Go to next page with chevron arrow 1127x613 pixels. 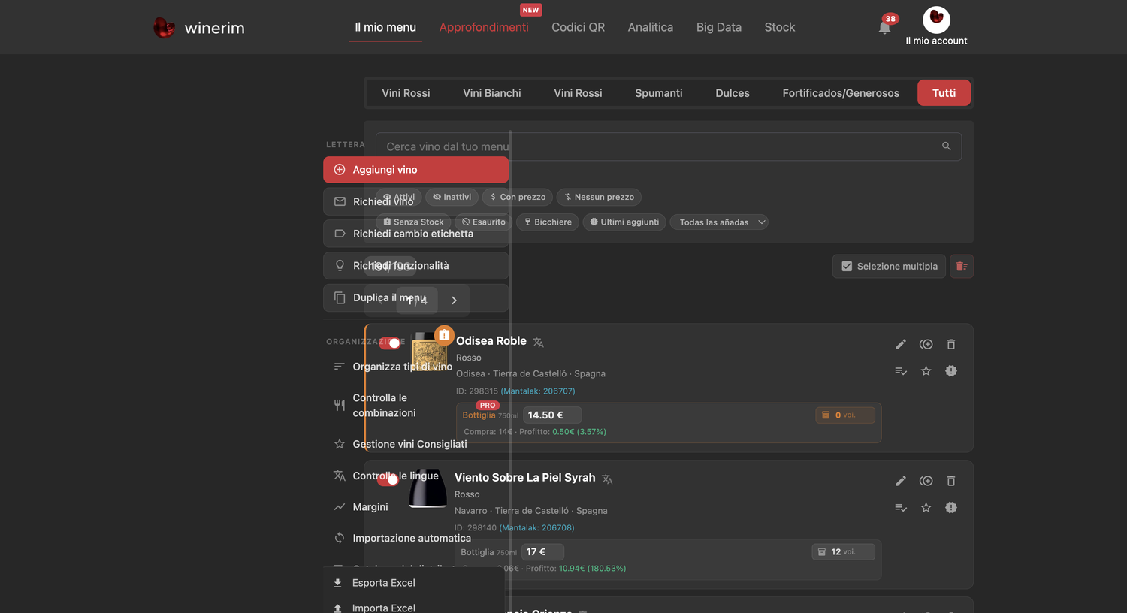pyautogui.click(x=454, y=300)
